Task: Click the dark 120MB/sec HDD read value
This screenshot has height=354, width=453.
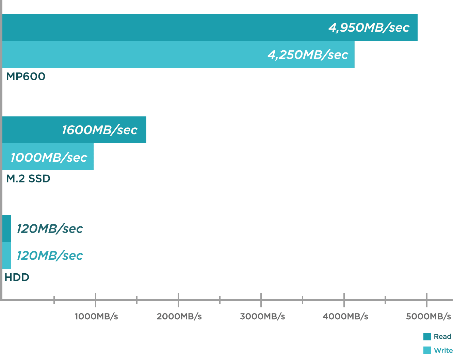Action: (x=50, y=229)
